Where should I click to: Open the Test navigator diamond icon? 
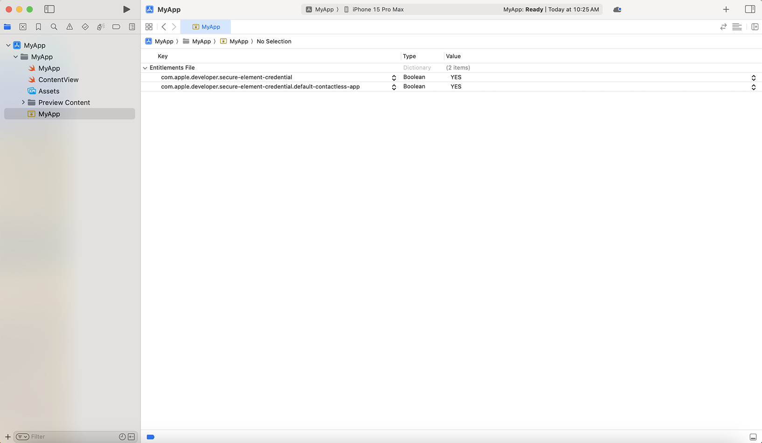[x=85, y=27]
